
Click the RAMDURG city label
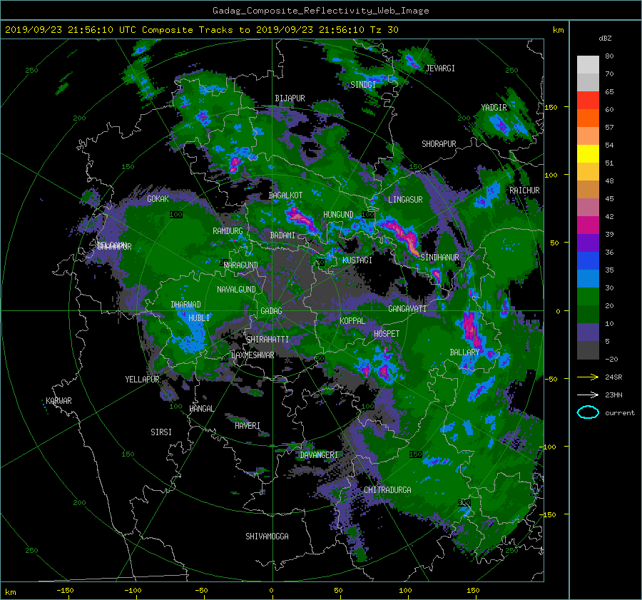228,231
